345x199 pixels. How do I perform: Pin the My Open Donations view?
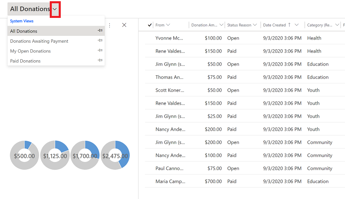tap(100, 50)
